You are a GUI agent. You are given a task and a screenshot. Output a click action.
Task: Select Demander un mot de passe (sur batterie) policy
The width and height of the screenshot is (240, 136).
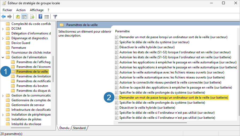pyautogui.click(x=174, y=98)
